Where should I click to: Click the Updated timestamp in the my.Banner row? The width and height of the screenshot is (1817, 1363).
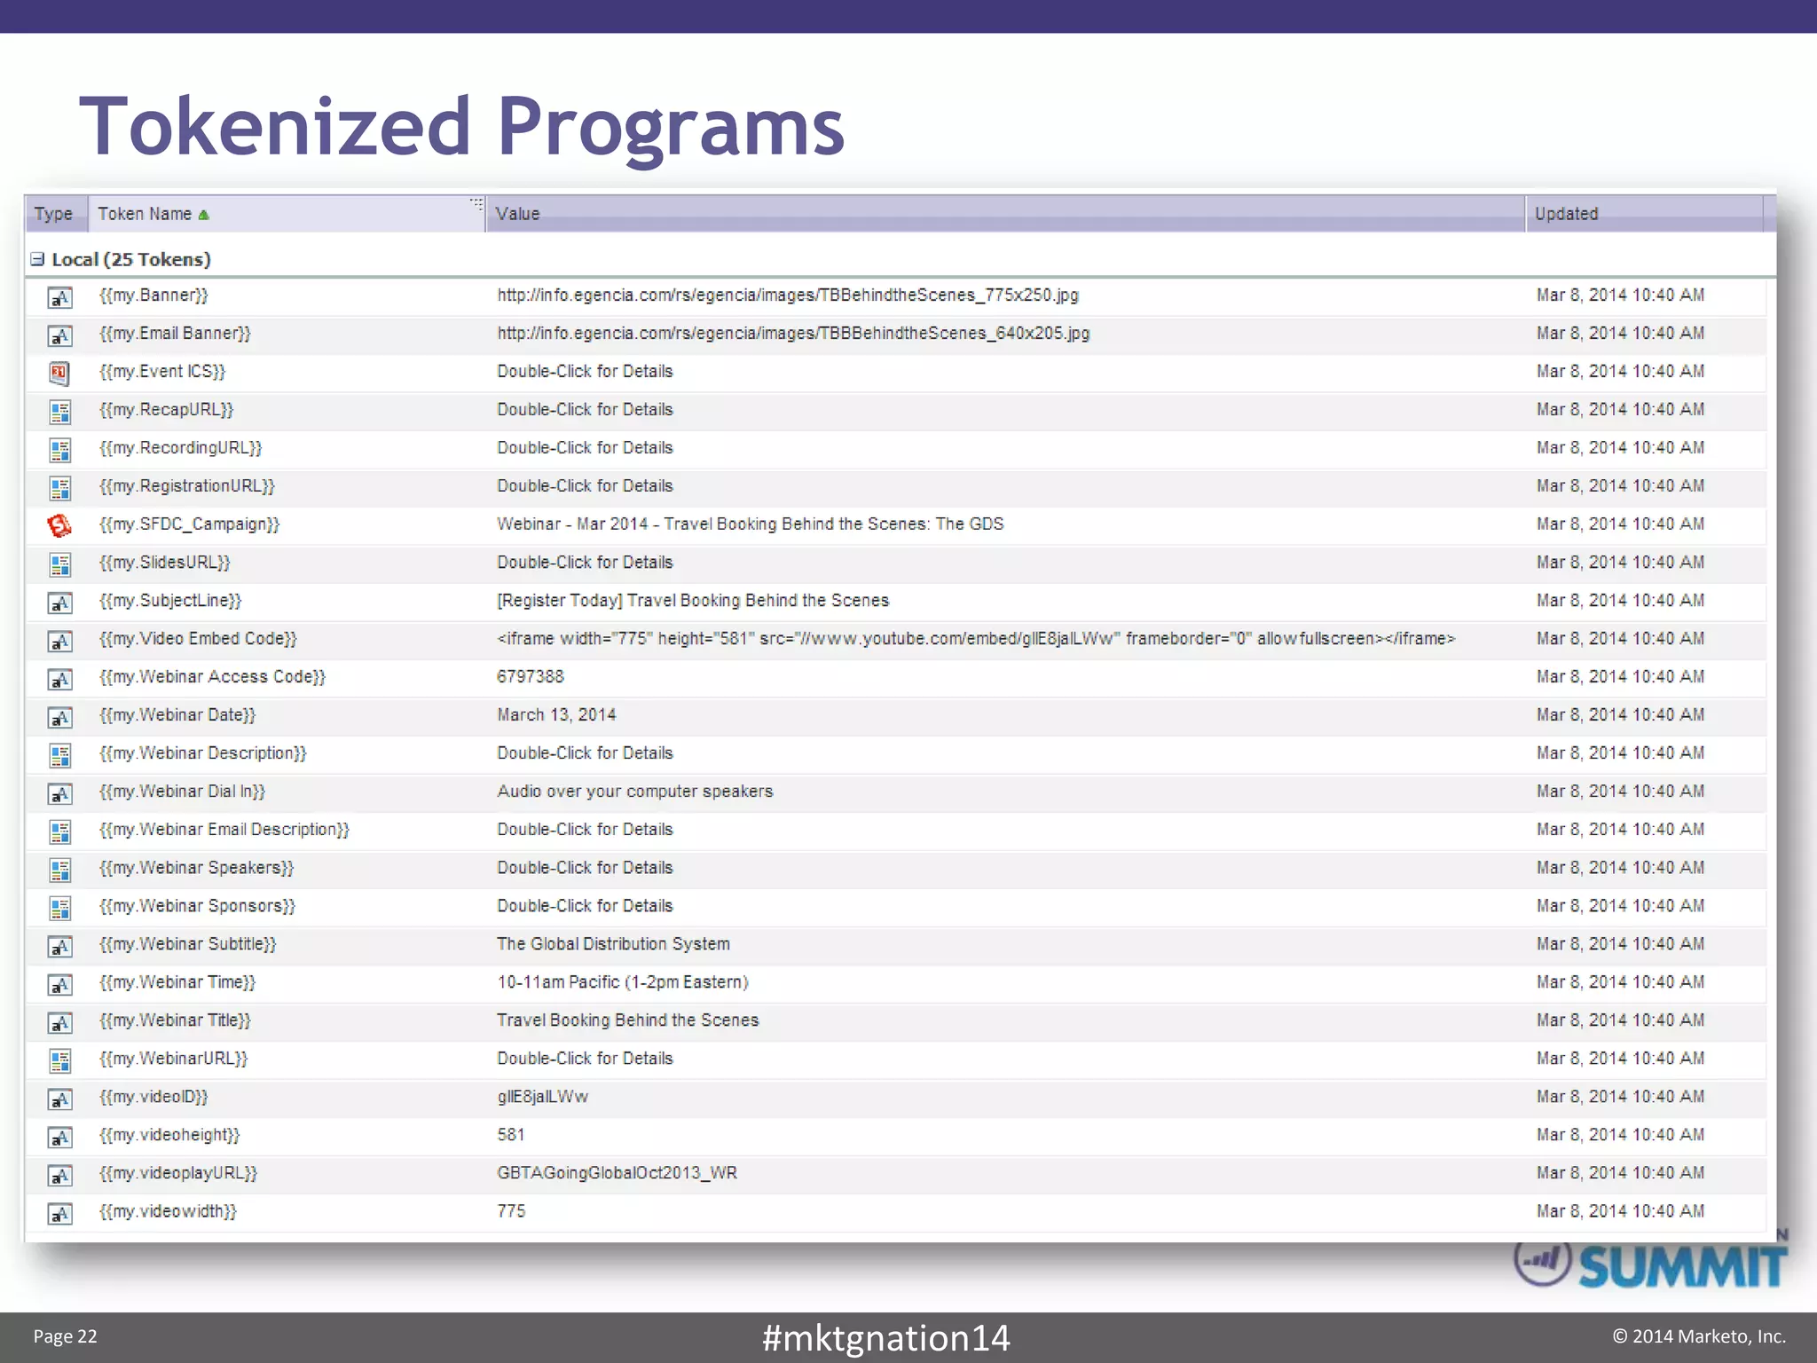click(x=1620, y=295)
